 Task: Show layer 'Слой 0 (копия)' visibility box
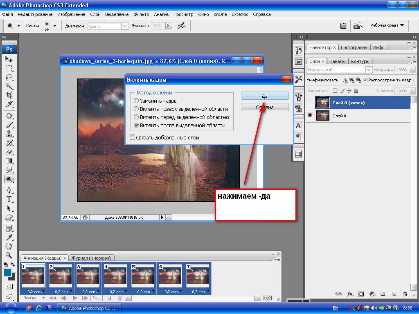310,102
